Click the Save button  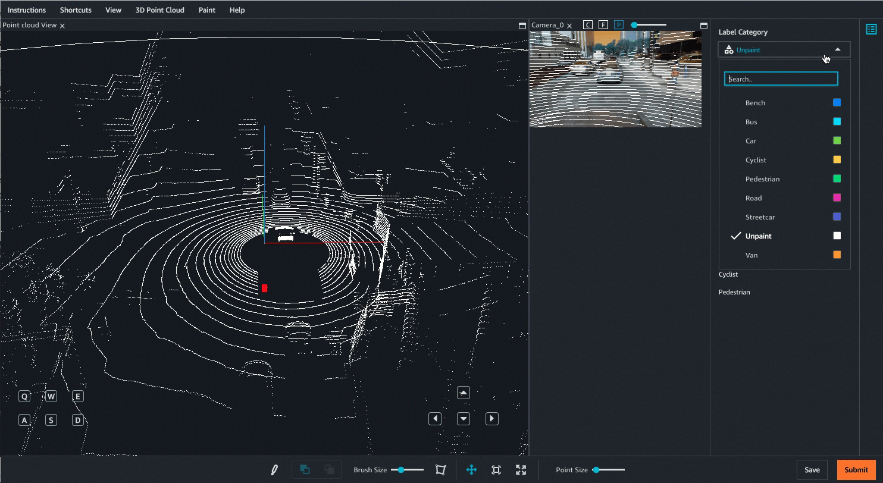(812, 469)
